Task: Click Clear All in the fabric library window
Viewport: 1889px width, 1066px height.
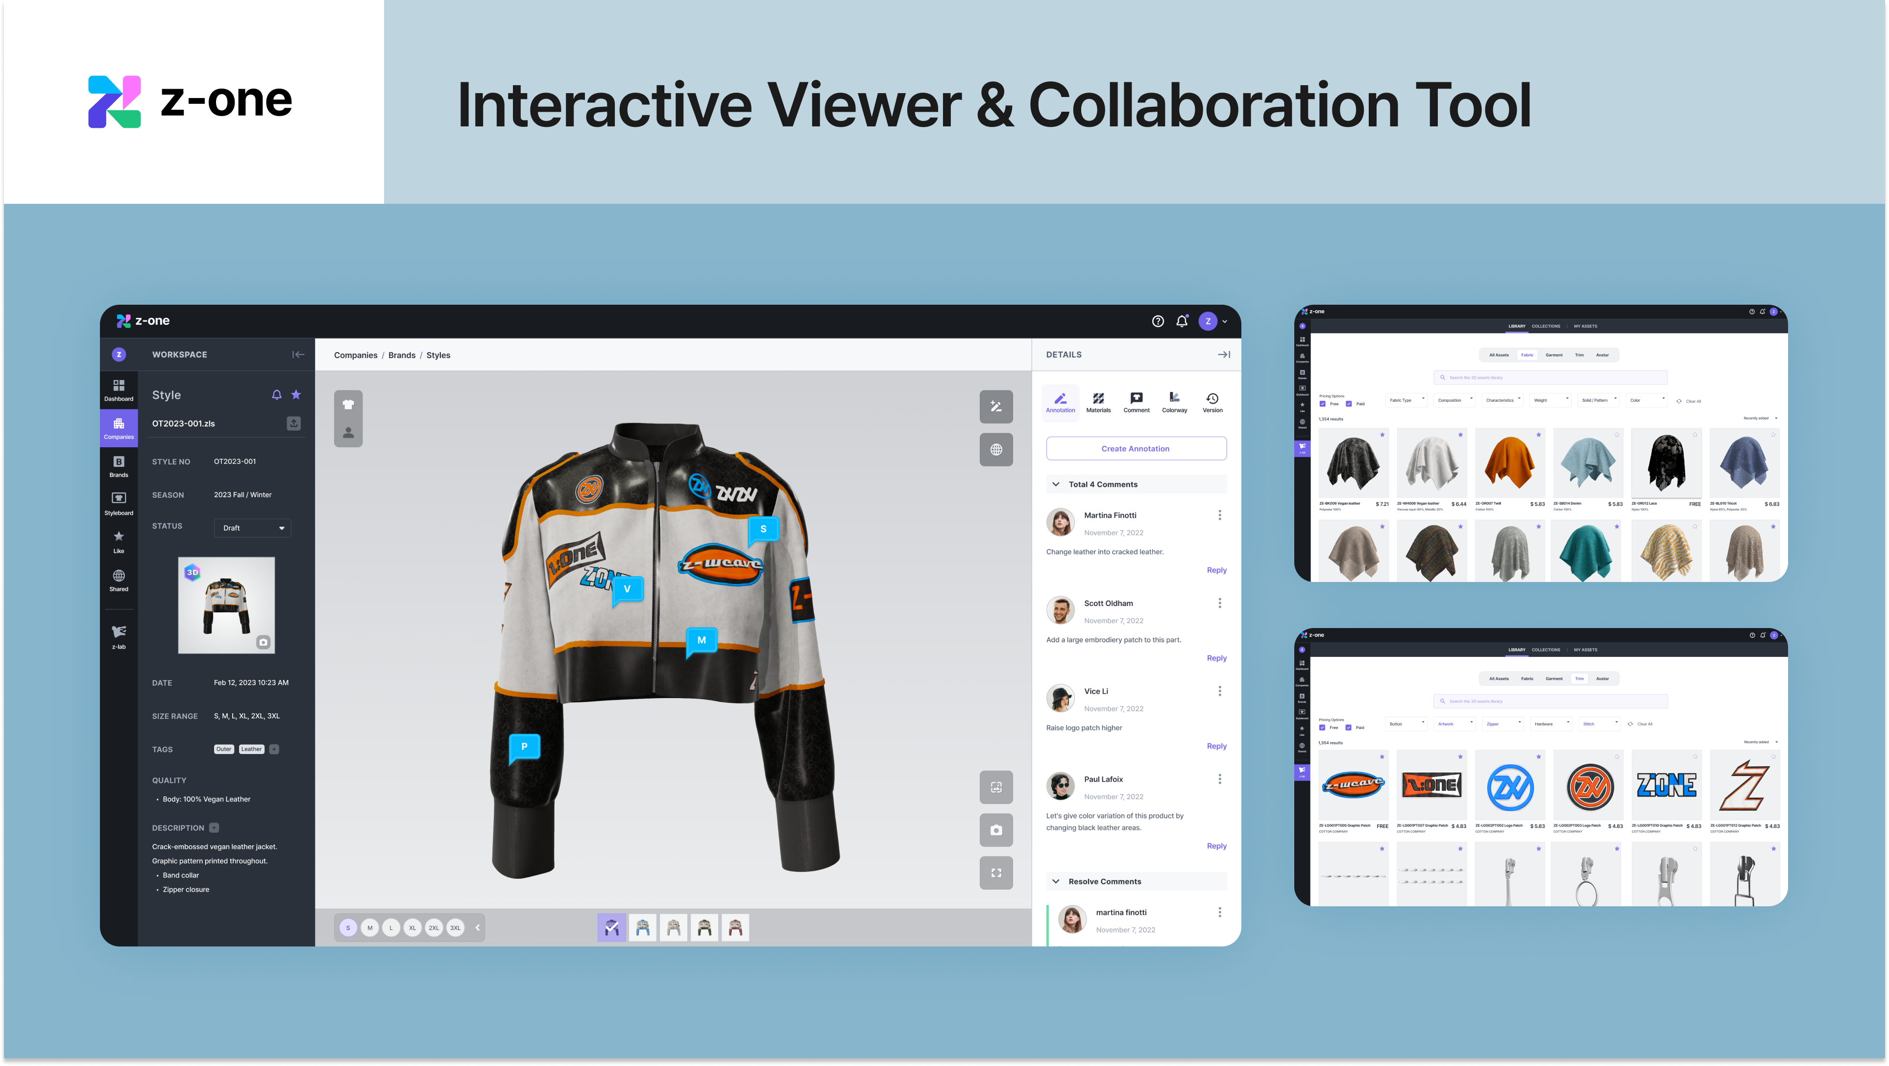Action: [x=1688, y=401]
